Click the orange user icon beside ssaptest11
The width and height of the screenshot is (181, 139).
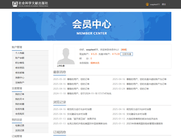(147, 4)
